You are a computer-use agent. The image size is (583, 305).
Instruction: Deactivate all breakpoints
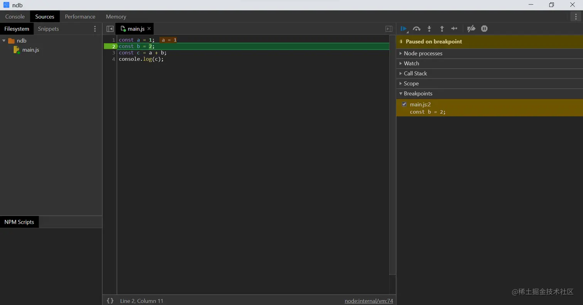(x=471, y=29)
